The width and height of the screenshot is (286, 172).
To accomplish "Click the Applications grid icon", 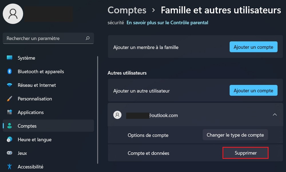I will [x=10, y=112].
